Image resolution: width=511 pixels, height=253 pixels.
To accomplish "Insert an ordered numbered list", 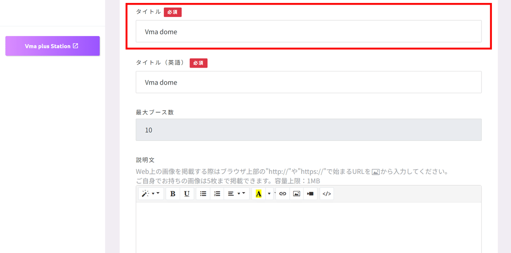I will 217,193.
